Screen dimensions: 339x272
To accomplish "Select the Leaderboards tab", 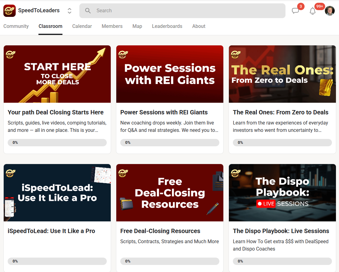I will click(167, 26).
